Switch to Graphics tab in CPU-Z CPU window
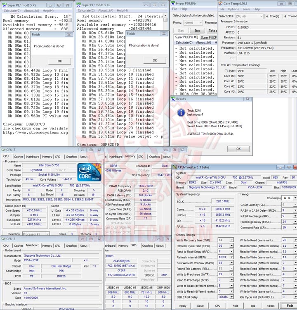The width and height of the screenshot is (297, 310). point(71,157)
